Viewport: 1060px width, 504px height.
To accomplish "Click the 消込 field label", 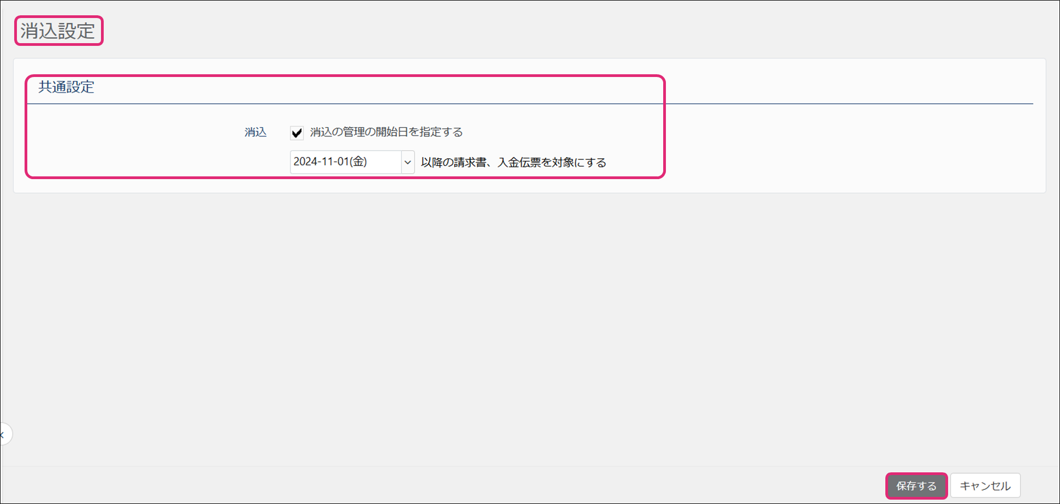I will (x=255, y=132).
